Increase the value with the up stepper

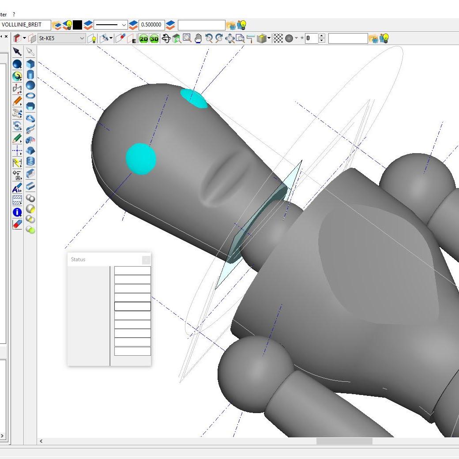tap(322, 36)
